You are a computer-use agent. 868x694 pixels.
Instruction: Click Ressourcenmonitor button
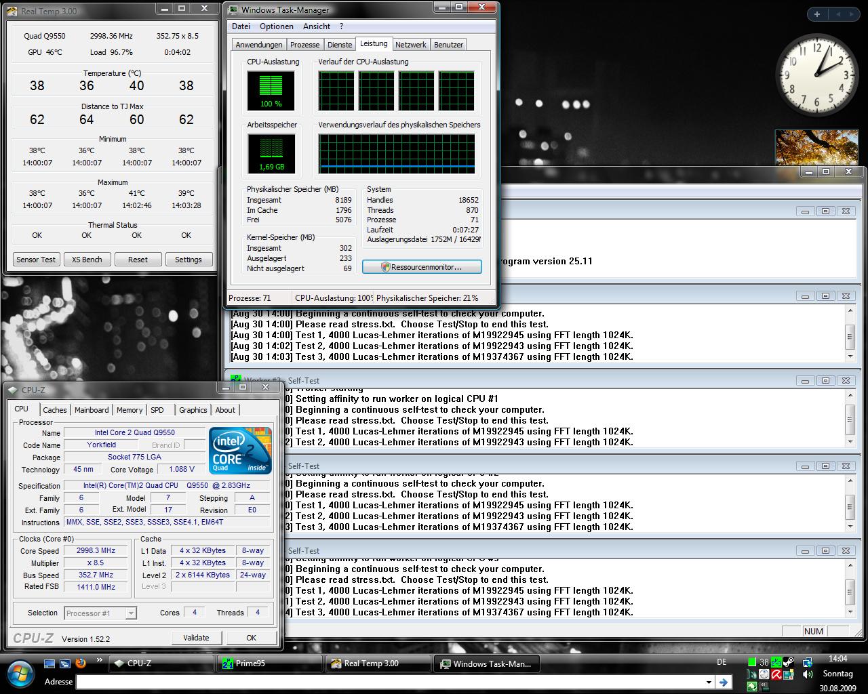pyautogui.click(x=422, y=267)
